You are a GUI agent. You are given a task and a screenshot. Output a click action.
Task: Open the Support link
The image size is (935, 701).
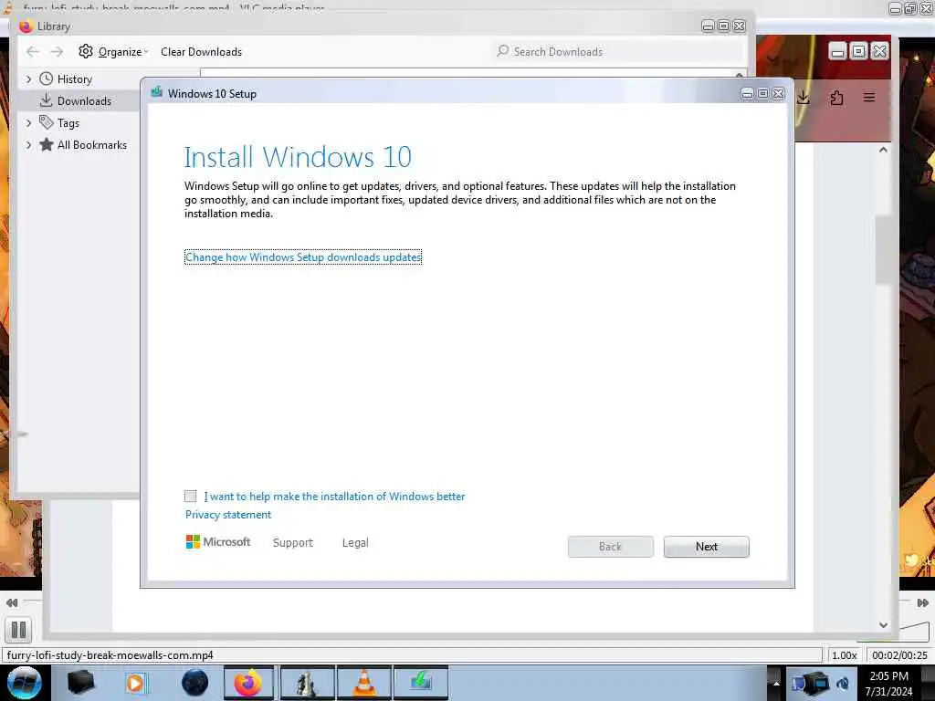(293, 542)
